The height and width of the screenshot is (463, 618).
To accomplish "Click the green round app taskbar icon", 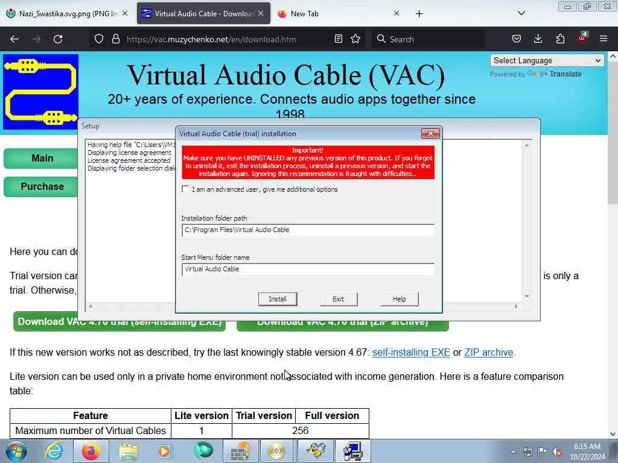I will tap(203, 450).
